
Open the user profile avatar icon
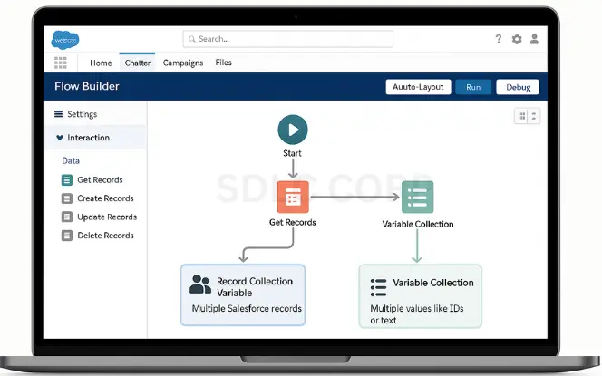[534, 39]
